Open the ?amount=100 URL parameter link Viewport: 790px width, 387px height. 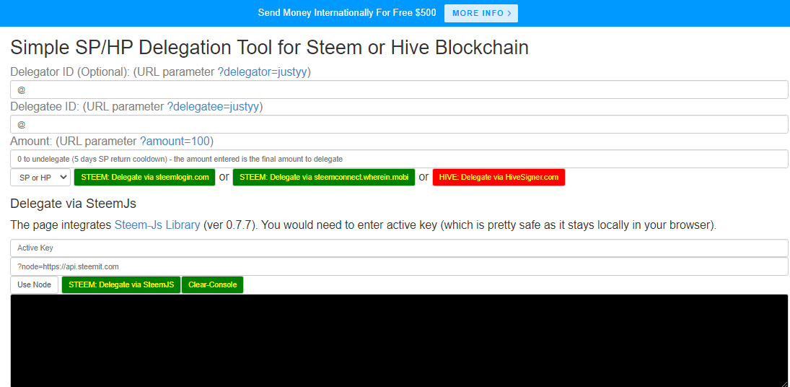(175, 141)
